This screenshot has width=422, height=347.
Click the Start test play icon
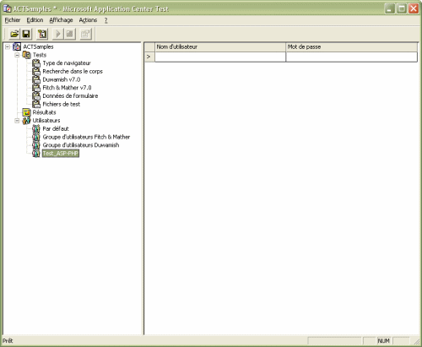click(57, 34)
